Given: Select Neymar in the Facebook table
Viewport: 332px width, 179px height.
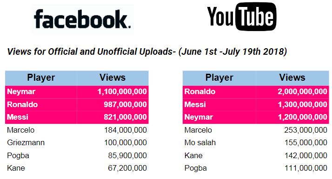Looking at the screenshot, I should 21,92.
